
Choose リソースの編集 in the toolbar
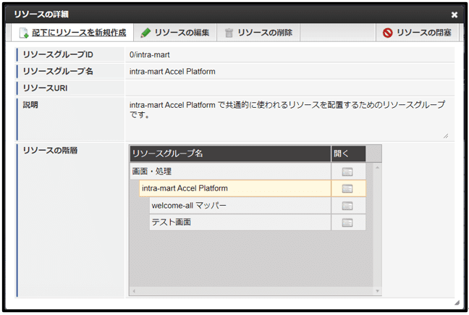[x=175, y=33]
